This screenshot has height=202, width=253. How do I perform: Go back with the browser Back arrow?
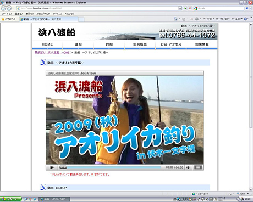coord(3,8)
